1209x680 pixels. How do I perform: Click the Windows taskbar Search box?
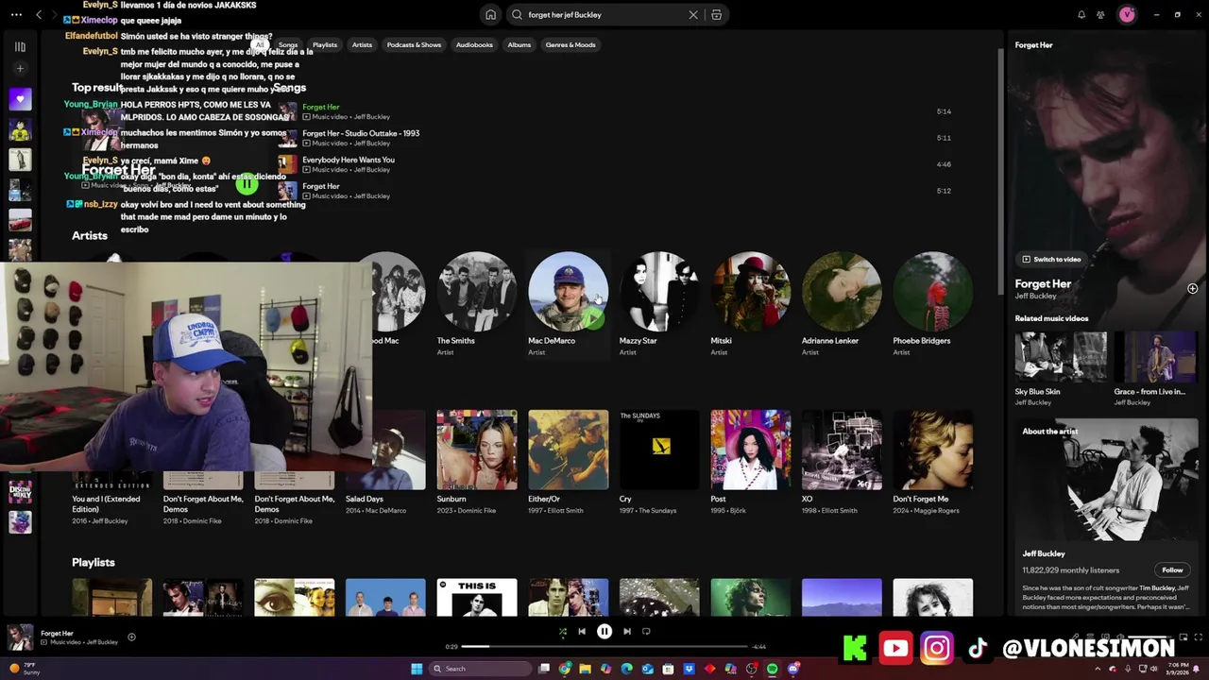pos(480,669)
